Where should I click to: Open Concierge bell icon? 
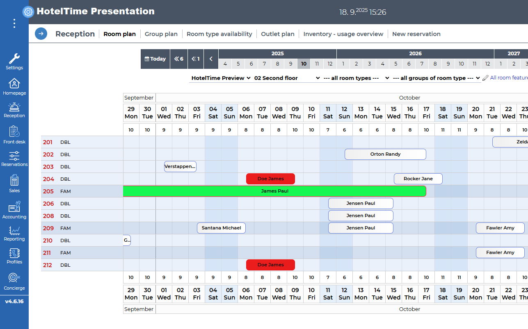click(14, 278)
